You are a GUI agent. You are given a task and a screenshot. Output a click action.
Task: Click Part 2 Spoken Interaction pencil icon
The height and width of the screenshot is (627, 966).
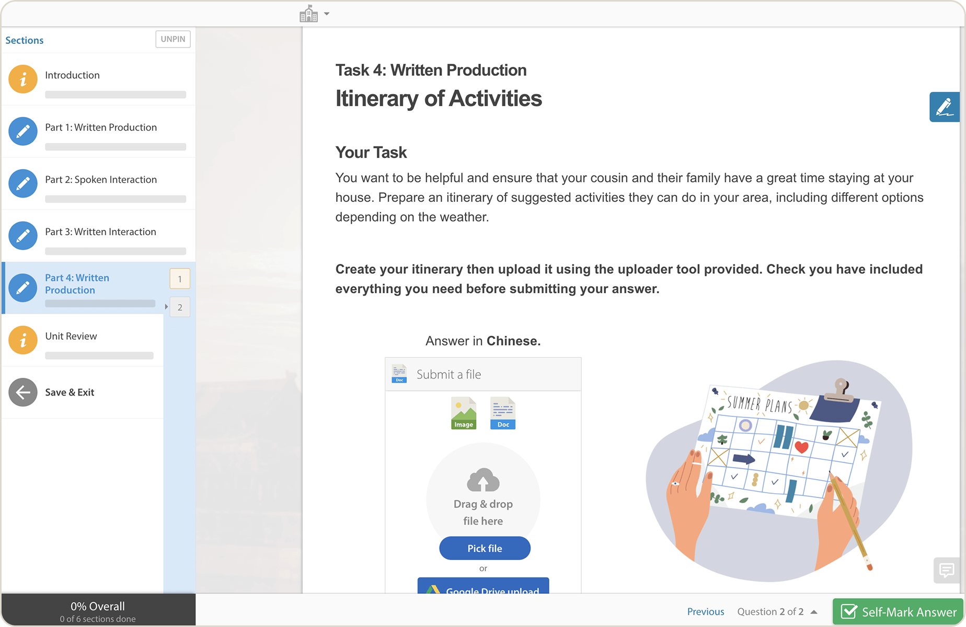point(23,183)
